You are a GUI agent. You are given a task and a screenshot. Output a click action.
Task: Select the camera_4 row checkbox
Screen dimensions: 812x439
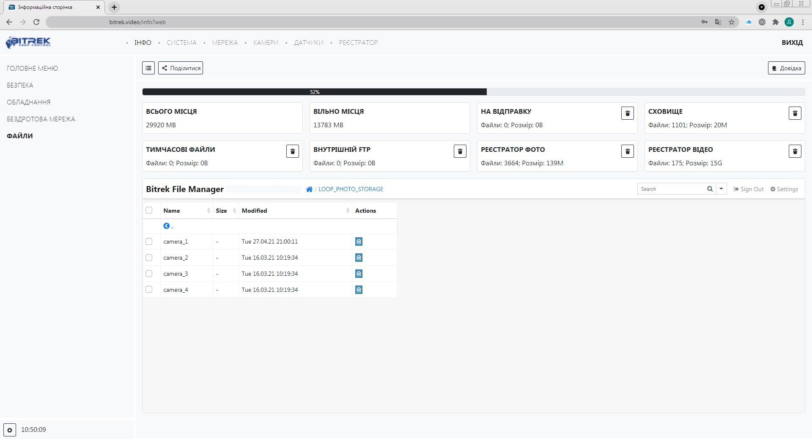149,290
